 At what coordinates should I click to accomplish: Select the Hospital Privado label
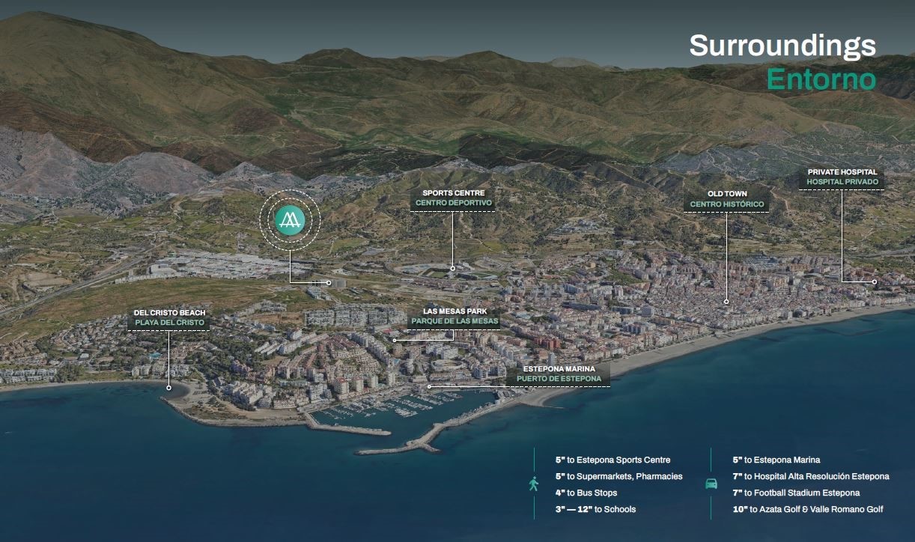842,182
